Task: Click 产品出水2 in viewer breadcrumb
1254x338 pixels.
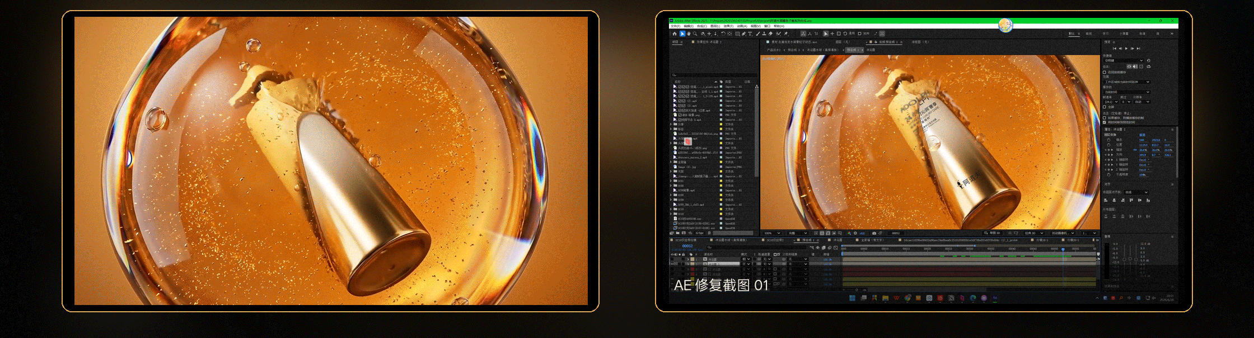Action: 774,50
